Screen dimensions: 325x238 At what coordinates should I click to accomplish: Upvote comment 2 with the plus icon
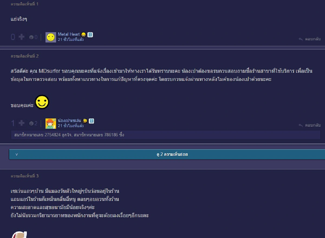pyautogui.click(x=22, y=123)
